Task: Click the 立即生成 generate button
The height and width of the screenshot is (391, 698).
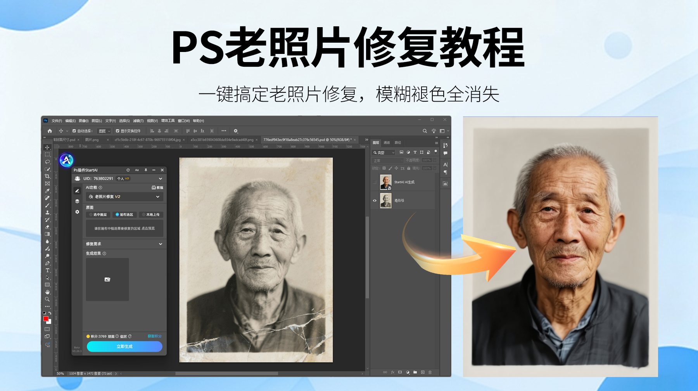Action: 124,346
